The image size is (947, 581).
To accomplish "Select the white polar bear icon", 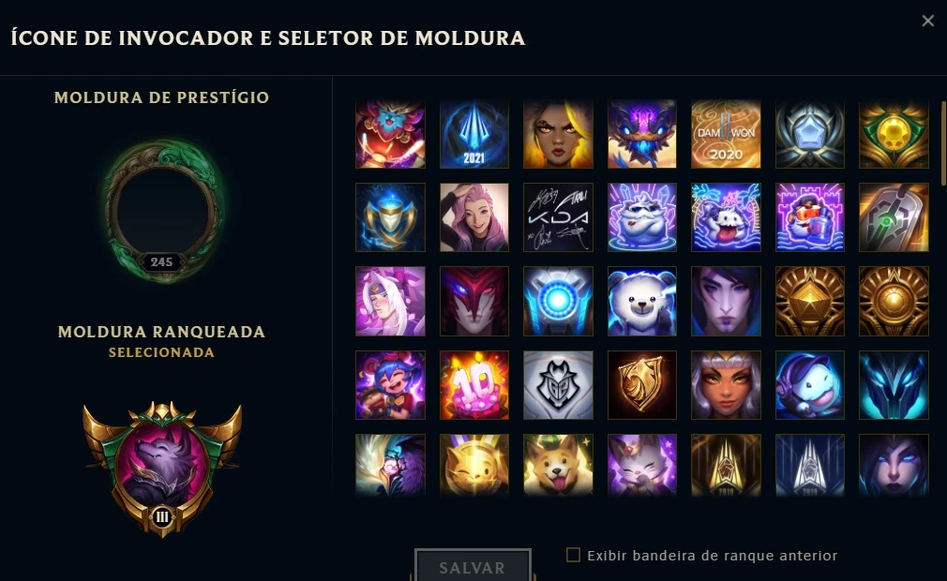I will point(642,301).
